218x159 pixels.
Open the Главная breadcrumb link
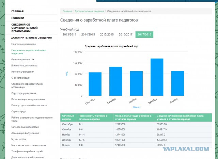67,11
